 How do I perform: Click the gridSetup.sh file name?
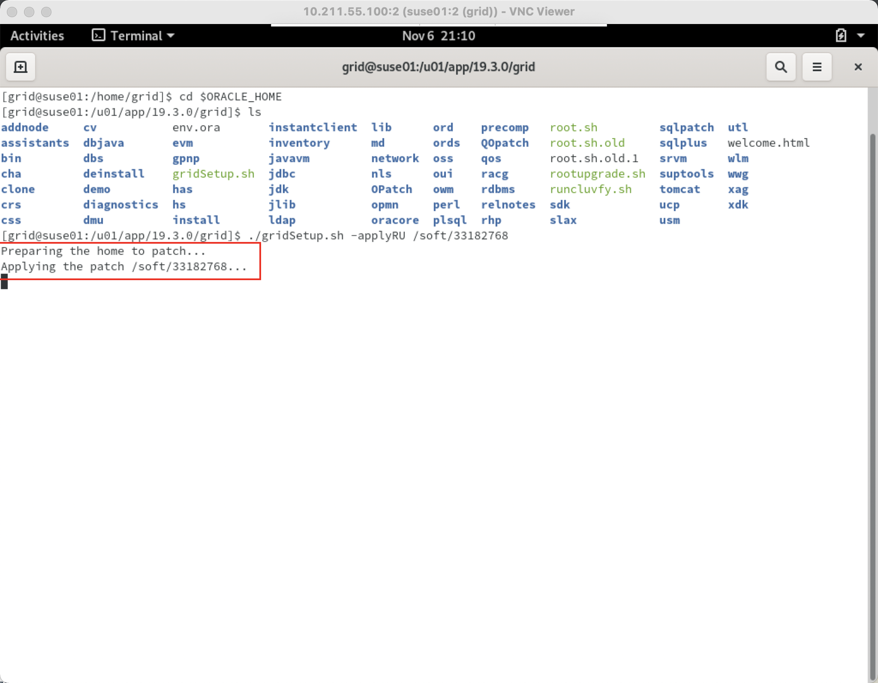pyautogui.click(x=213, y=174)
